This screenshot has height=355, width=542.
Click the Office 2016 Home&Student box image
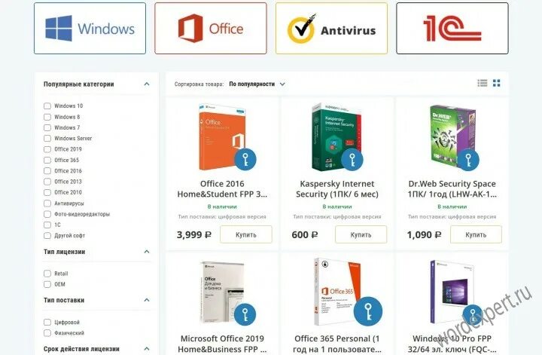[x=222, y=137]
